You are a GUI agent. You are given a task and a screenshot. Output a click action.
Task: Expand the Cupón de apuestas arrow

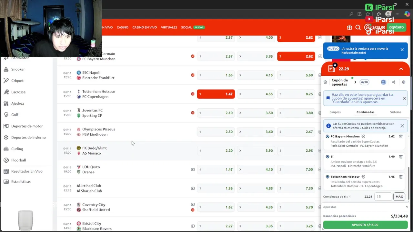(355, 82)
